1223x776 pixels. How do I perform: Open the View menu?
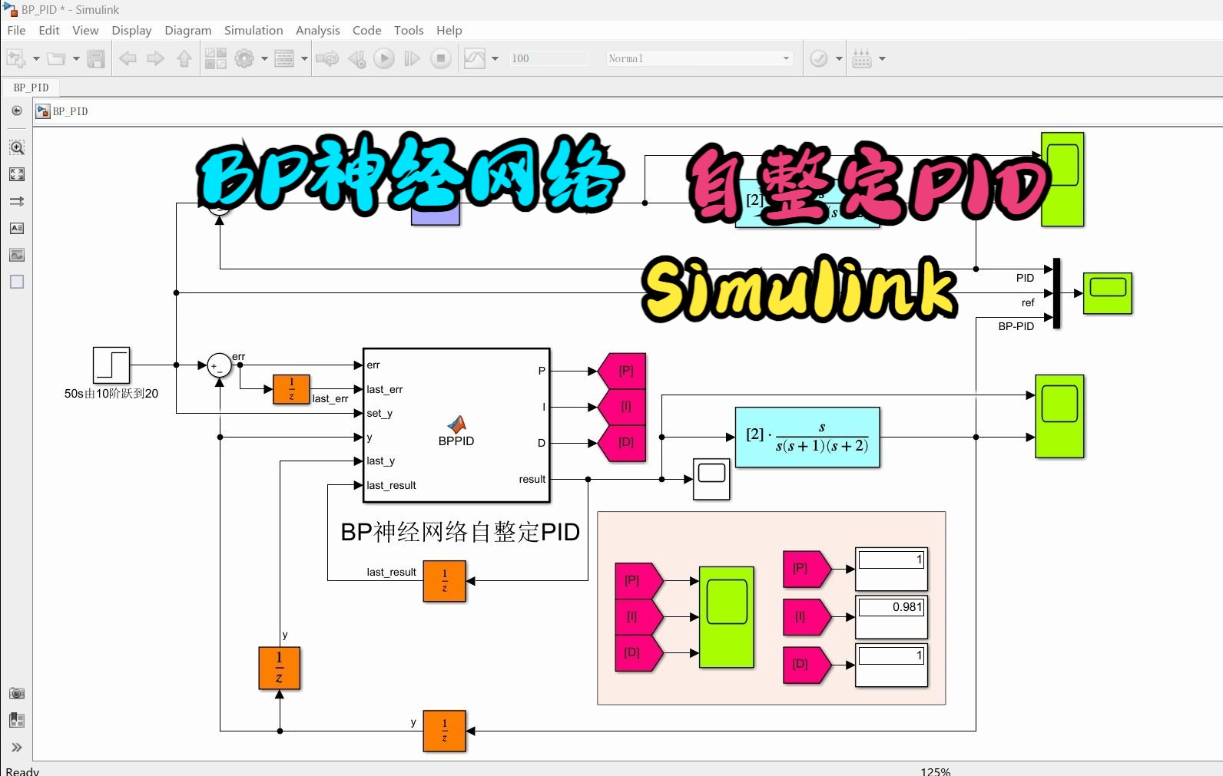(x=85, y=30)
